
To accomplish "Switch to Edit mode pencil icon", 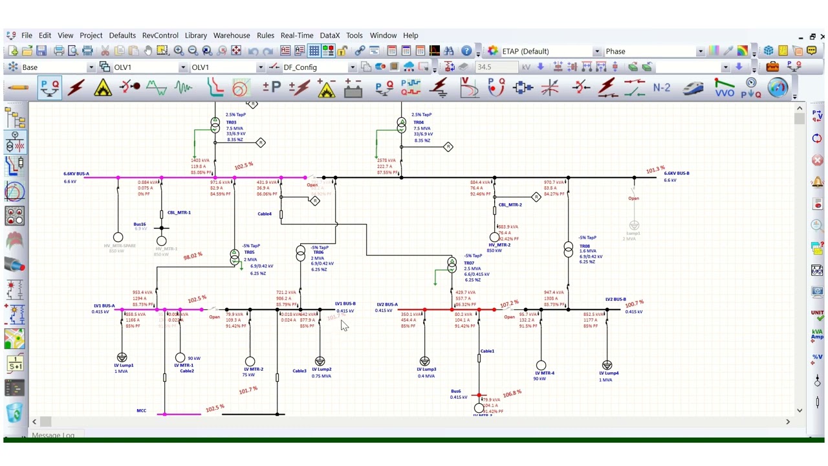I will [x=18, y=87].
